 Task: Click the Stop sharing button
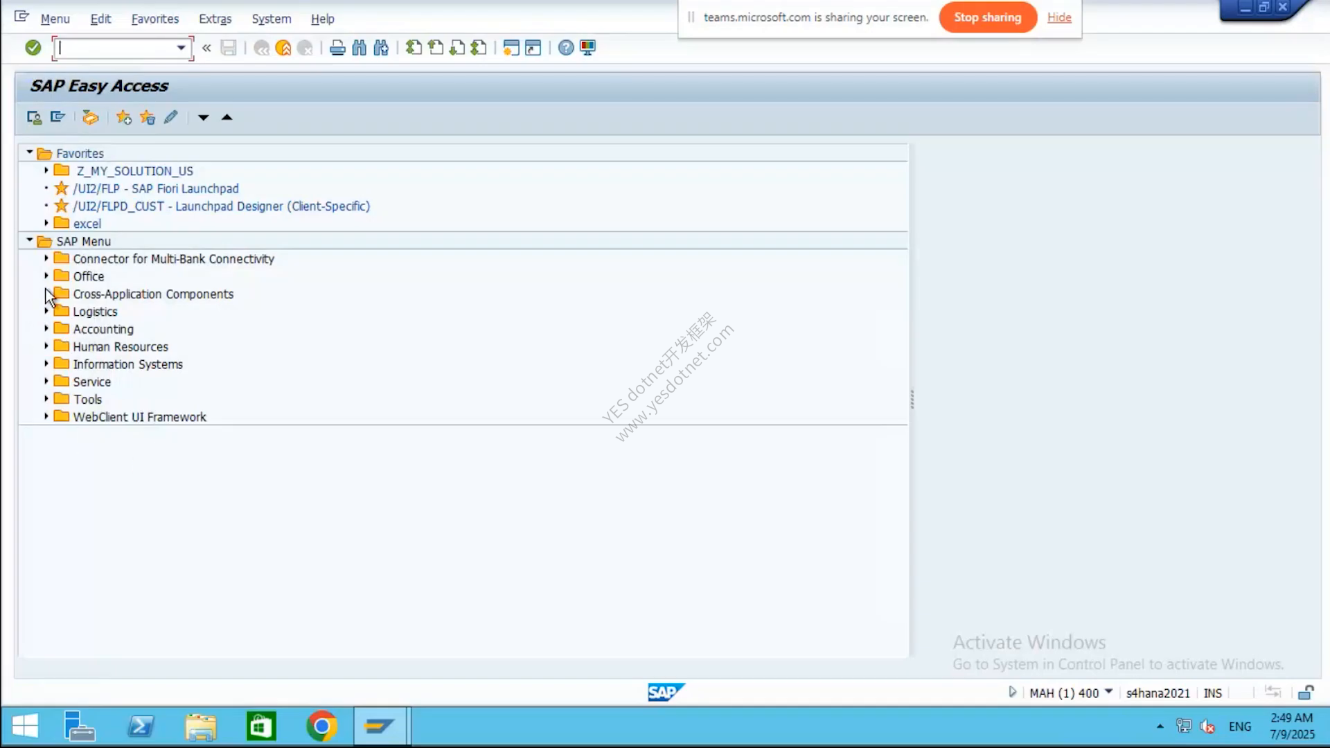pos(988,17)
